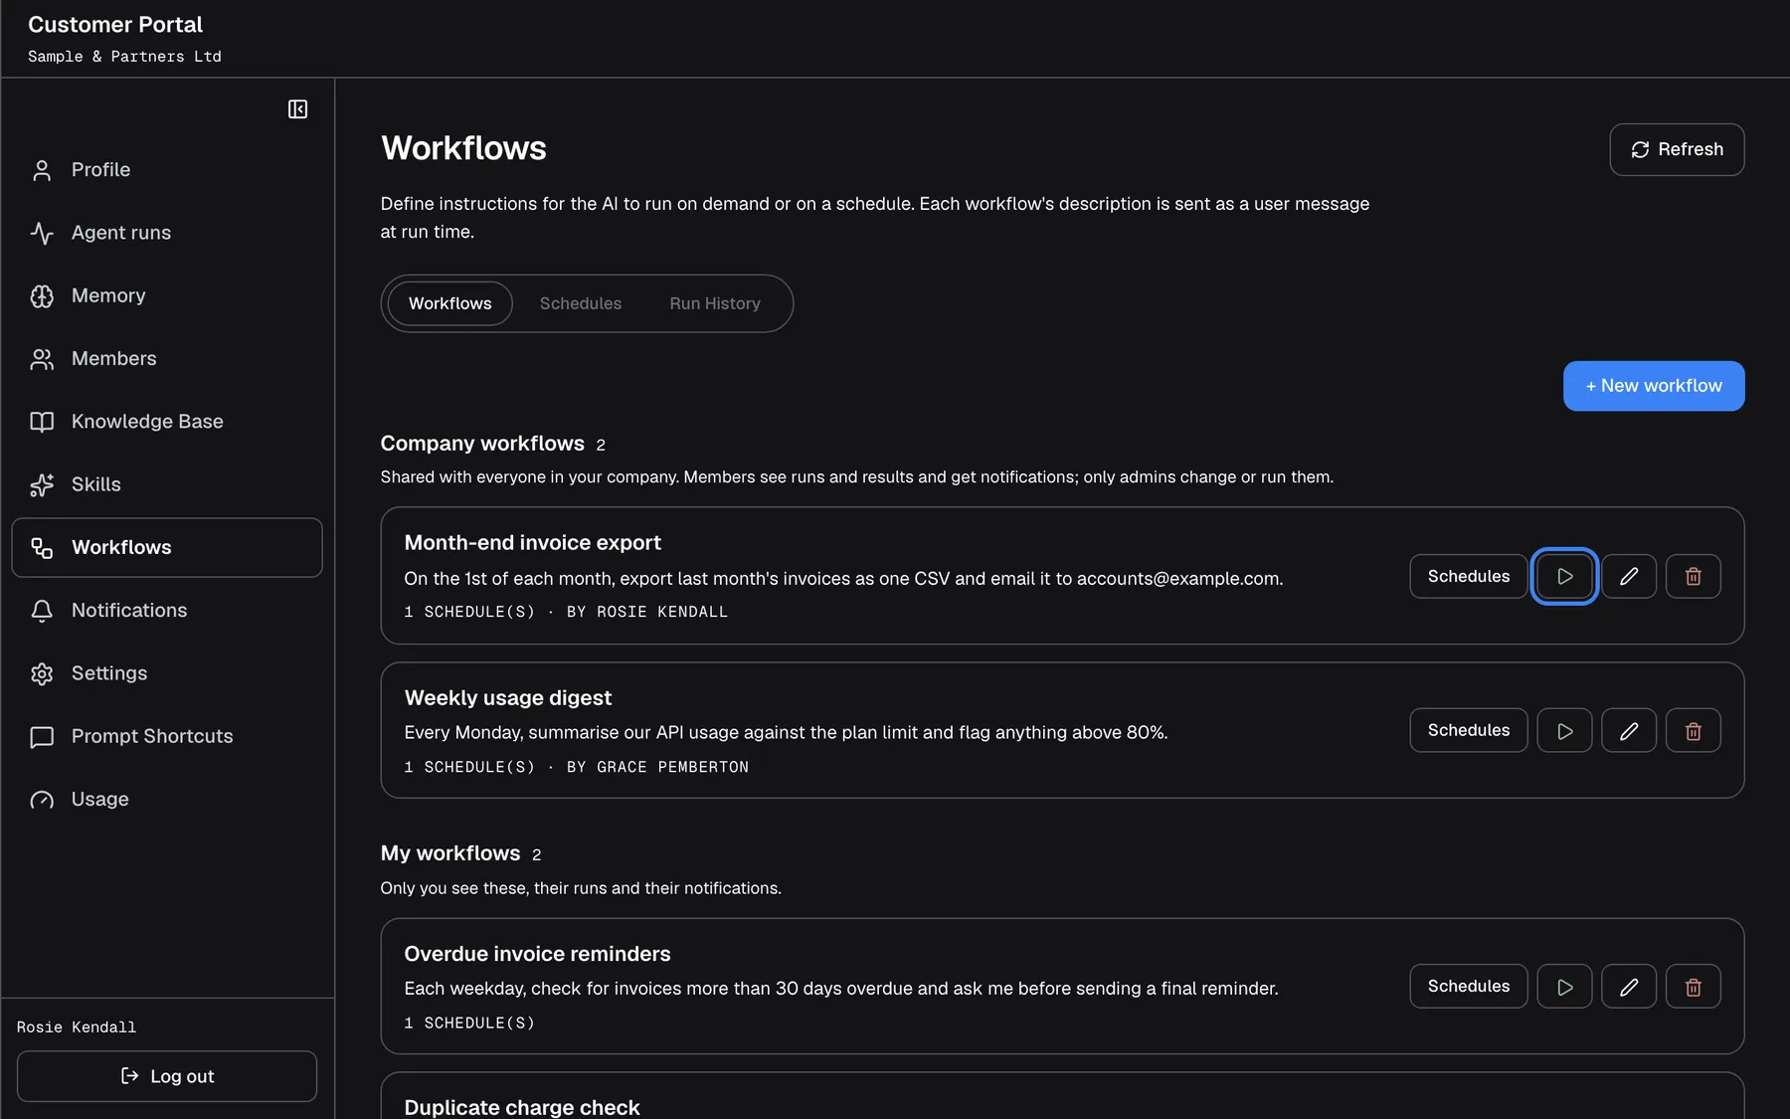
Task: Click the Rosie Kendall username label
Action: pos(77,1027)
